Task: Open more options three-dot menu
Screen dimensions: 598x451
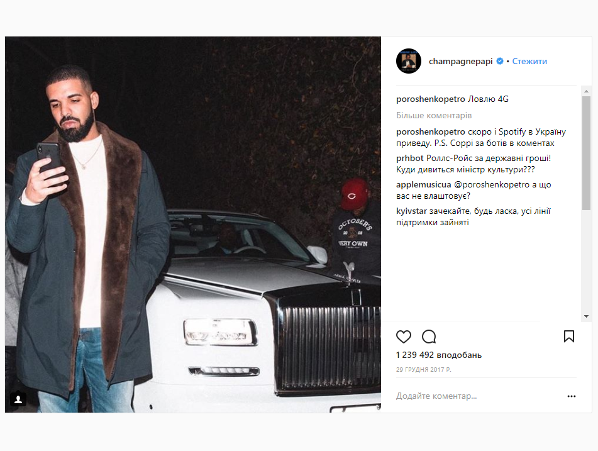Action: coord(572,396)
